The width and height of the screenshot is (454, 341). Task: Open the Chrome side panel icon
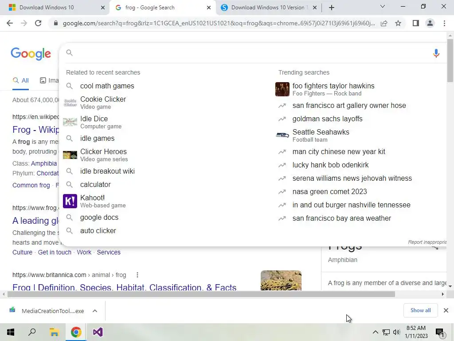click(416, 23)
